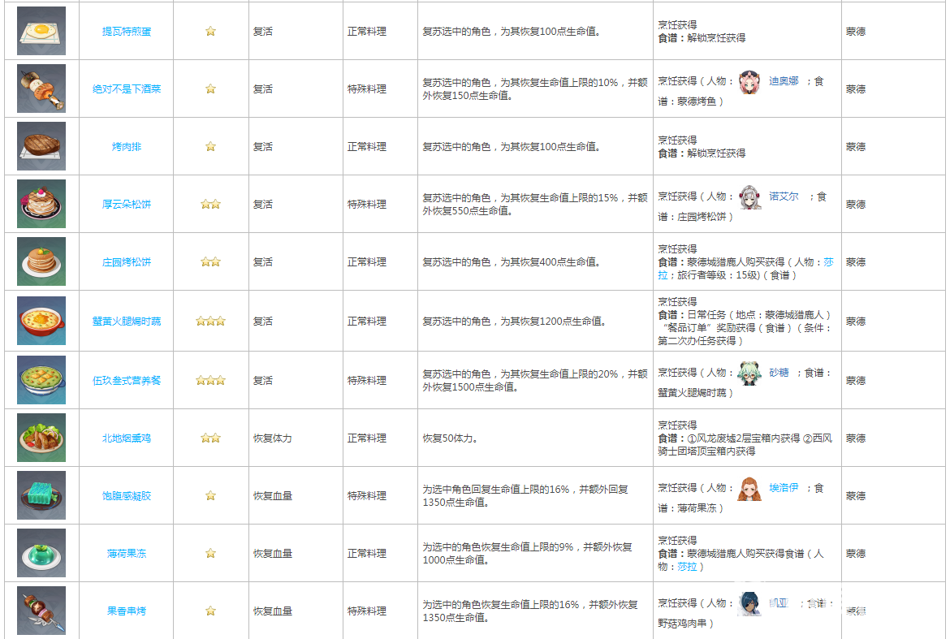Screen dimensions: 950x639
Task: Open the 提瓦特煎蛋 dish name link
Action: [126, 32]
